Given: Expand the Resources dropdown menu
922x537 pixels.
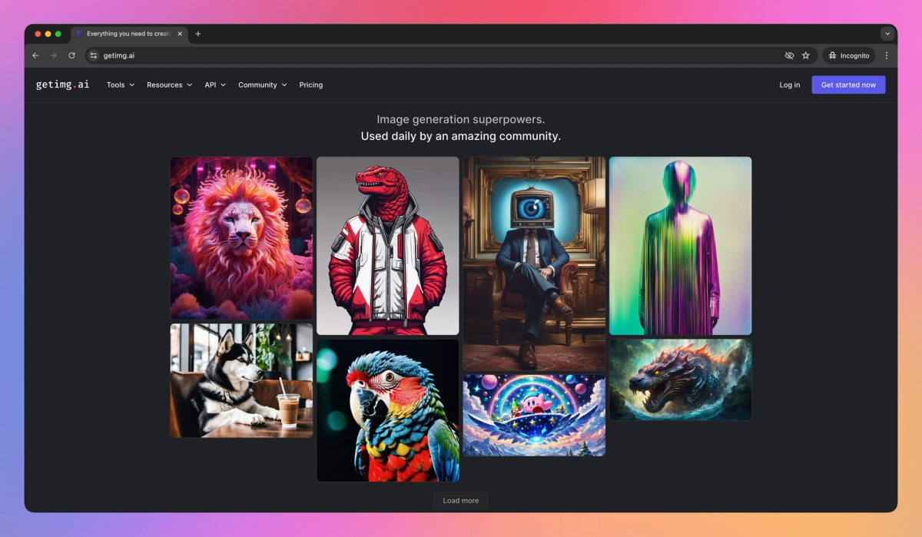Looking at the screenshot, I should [x=169, y=85].
